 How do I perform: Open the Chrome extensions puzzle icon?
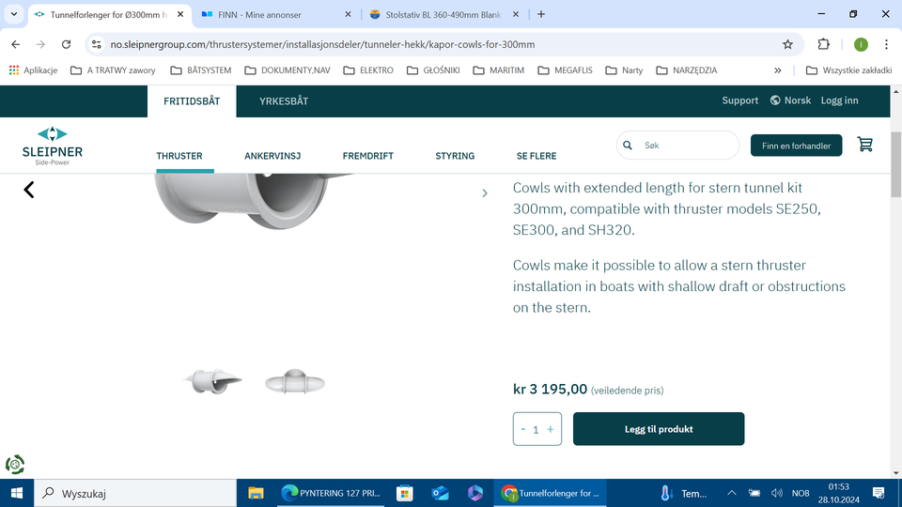pyautogui.click(x=823, y=44)
